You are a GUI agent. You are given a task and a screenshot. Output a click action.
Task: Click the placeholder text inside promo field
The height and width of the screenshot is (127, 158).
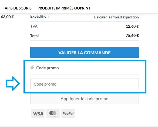pyautogui.click(x=45, y=84)
